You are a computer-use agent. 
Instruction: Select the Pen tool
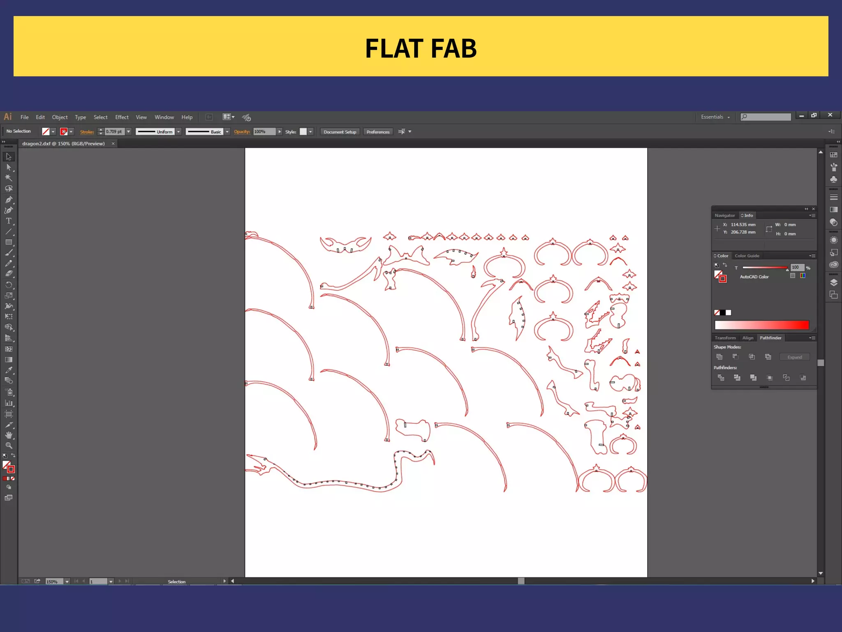click(x=9, y=200)
